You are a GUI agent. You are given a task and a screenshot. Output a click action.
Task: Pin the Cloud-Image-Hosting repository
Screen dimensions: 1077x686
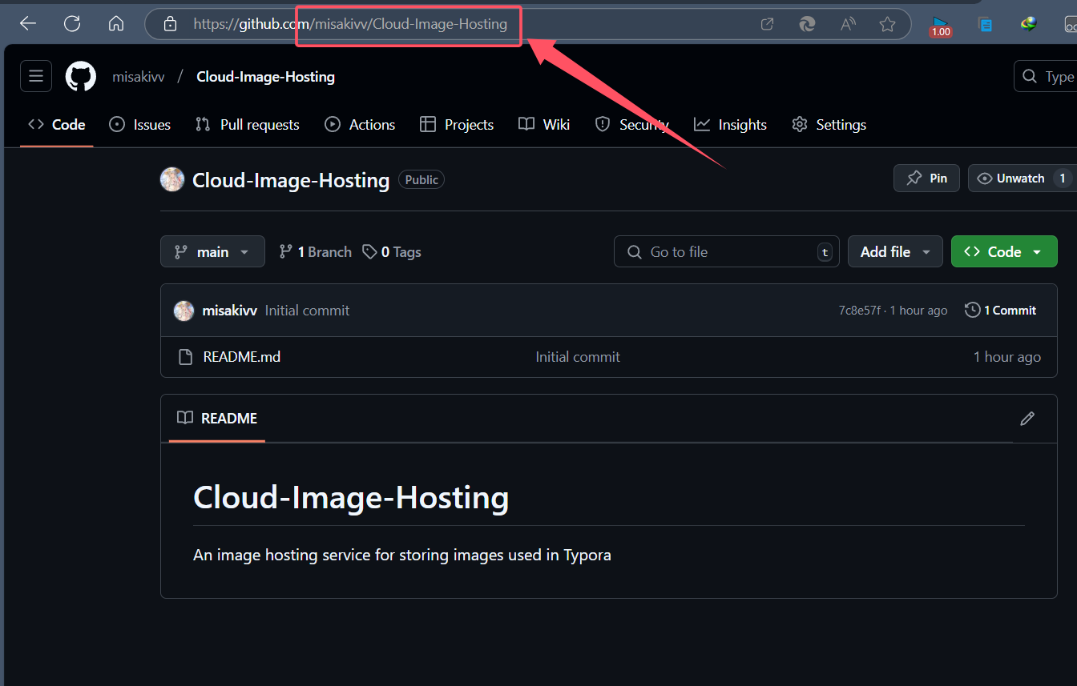point(927,179)
